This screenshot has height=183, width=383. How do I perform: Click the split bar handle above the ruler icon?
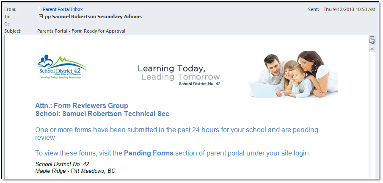372,37
